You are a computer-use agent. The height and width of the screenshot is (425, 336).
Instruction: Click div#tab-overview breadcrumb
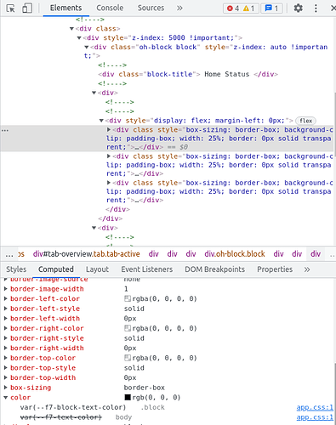click(x=87, y=254)
